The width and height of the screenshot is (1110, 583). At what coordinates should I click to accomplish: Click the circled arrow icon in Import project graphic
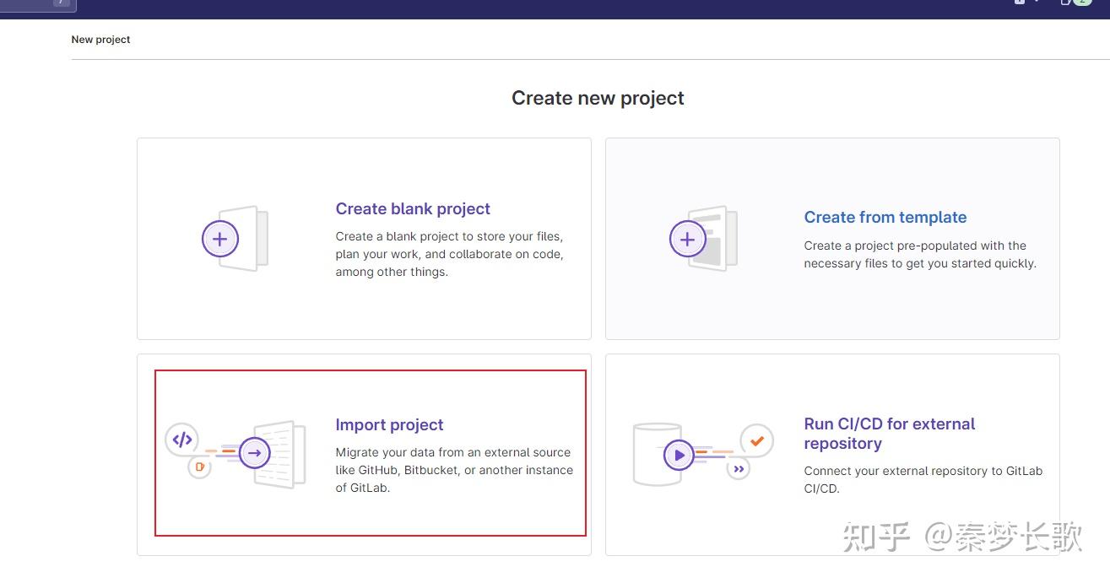coord(254,452)
